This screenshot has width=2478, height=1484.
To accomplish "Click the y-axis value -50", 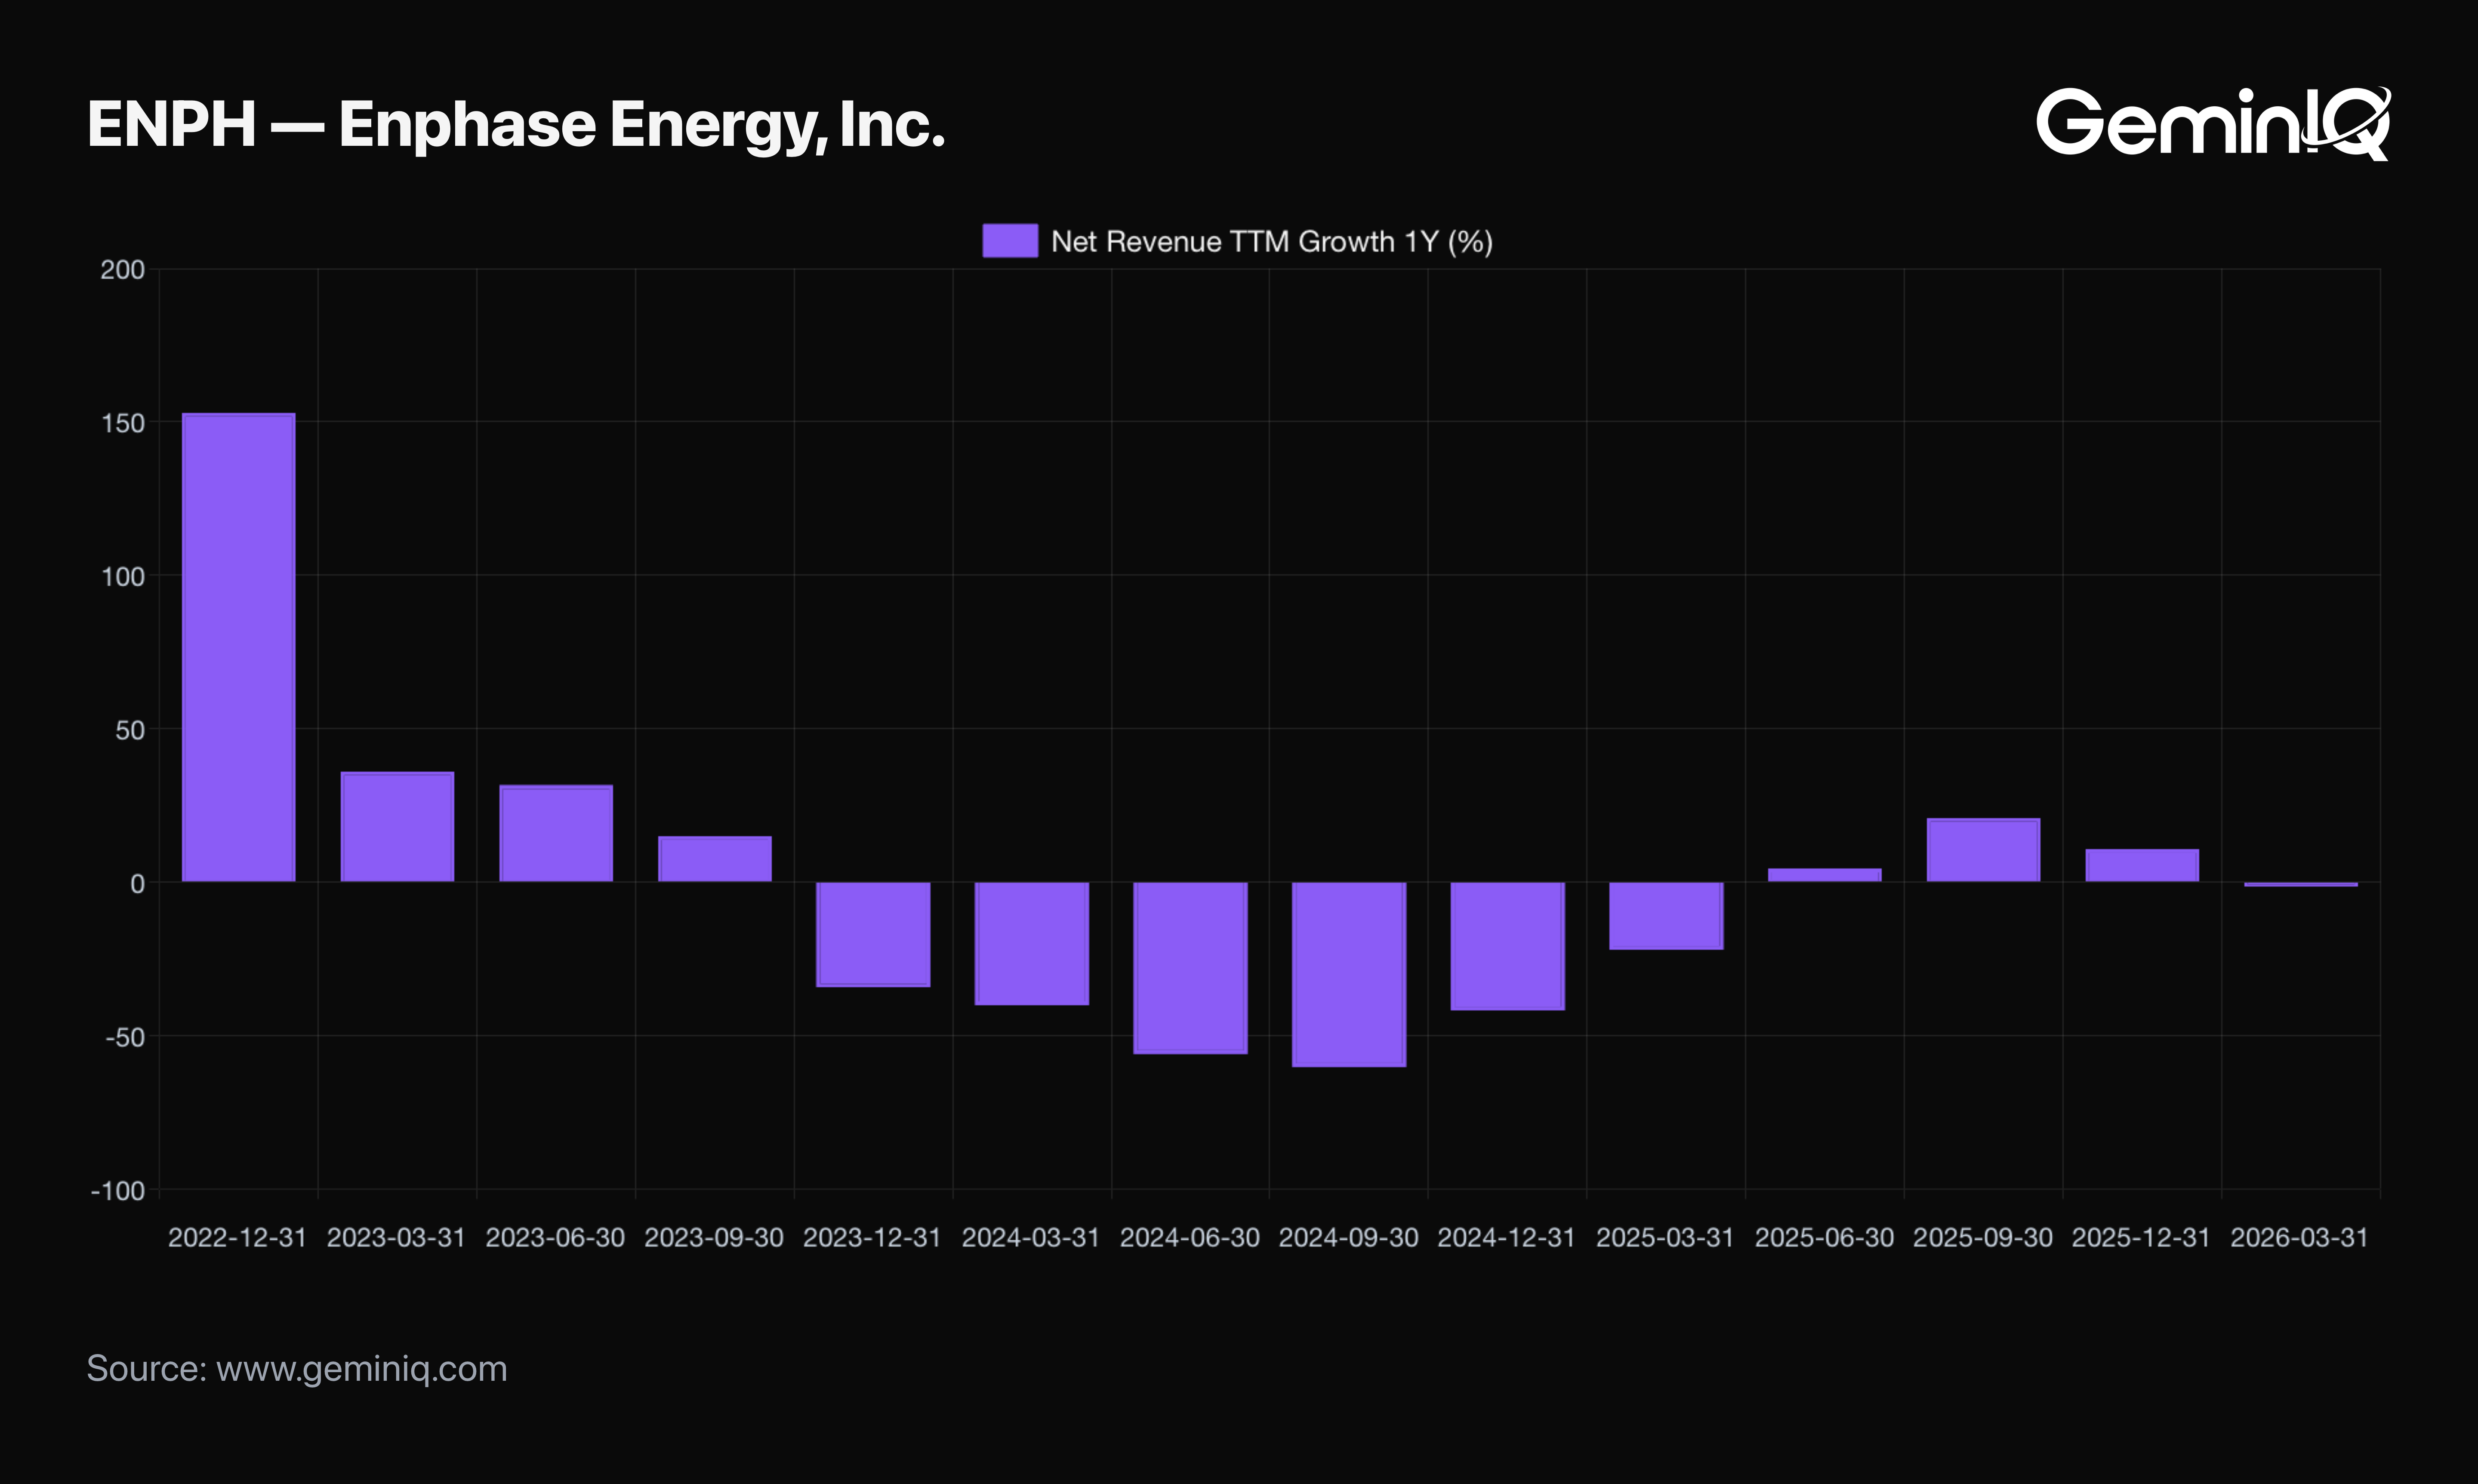I will [126, 1037].
